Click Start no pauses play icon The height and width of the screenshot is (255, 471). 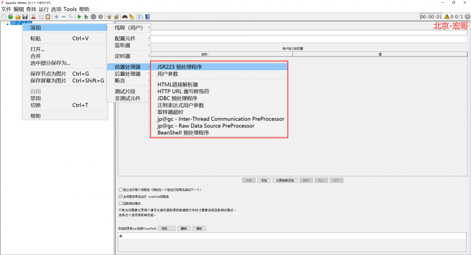click(x=86, y=17)
